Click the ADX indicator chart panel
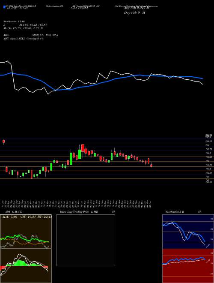 tap(26, 232)
